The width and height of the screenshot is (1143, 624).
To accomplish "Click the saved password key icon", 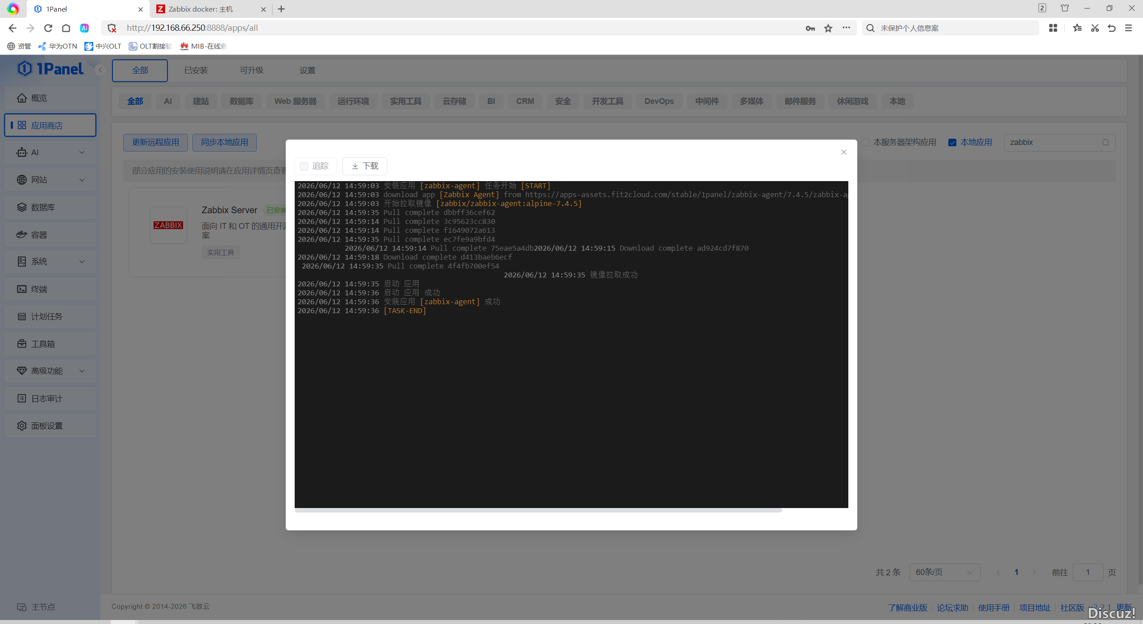I will point(810,28).
